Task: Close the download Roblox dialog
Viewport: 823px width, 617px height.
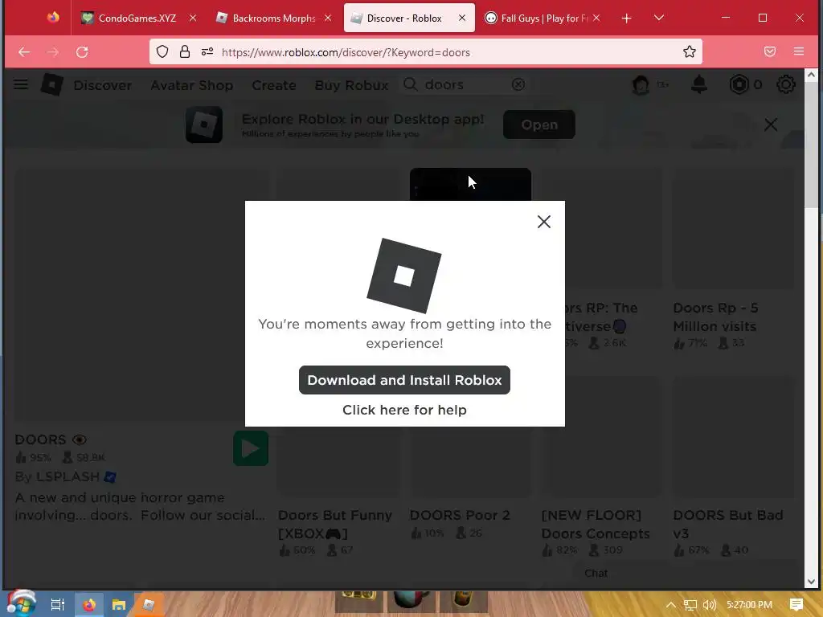Action: point(544,222)
